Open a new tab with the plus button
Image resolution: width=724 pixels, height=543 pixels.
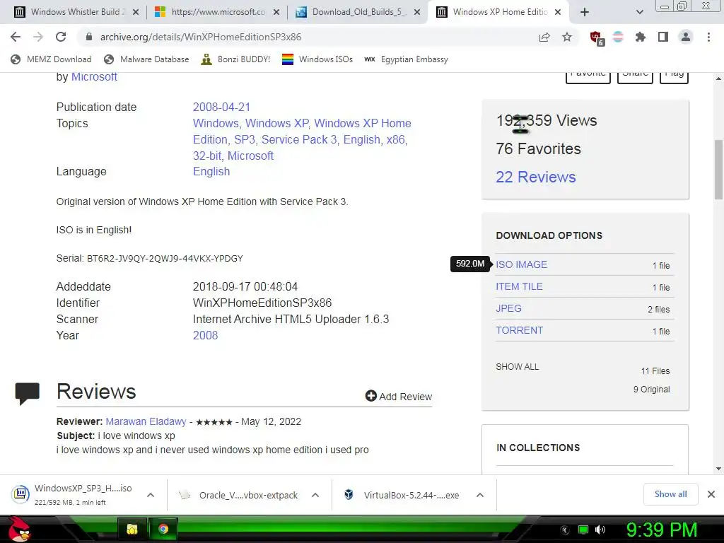point(585,13)
